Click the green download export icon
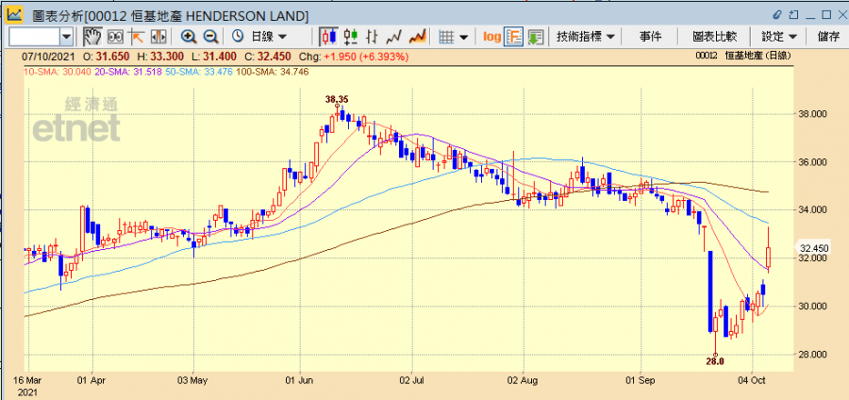The height and width of the screenshot is (400, 849). [536, 36]
